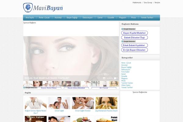
Task: Open the fruit and juice article image
Action: coord(83,119)
